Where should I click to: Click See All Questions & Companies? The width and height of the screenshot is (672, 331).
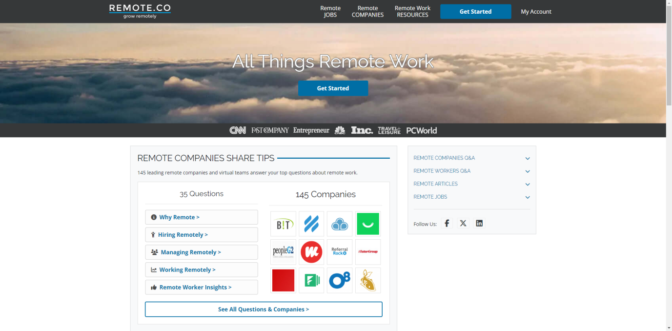click(x=264, y=309)
